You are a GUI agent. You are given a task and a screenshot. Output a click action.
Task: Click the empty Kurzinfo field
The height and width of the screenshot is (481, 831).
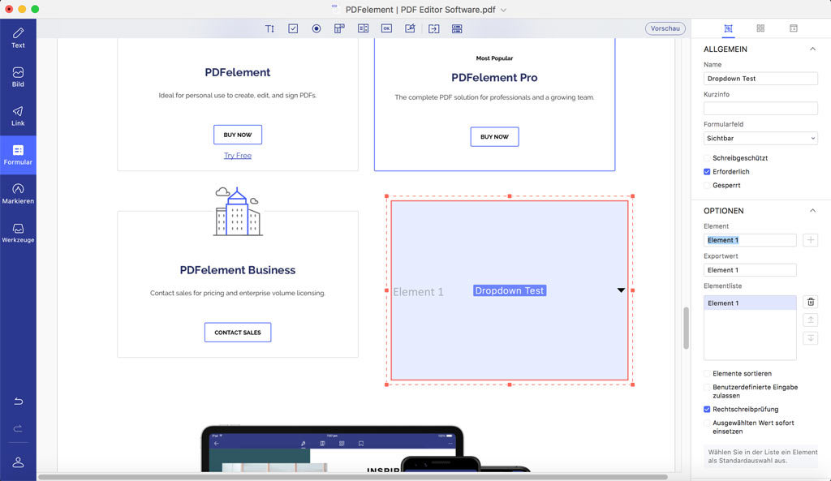click(760, 108)
